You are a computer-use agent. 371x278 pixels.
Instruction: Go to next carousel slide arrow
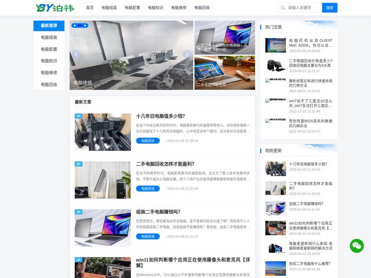pyautogui.click(x=187, y=54)
